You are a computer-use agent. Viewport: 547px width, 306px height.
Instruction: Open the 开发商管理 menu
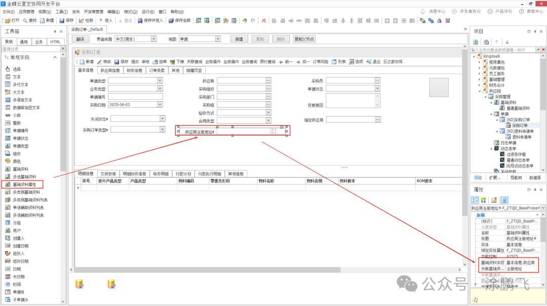tap(93, 11)
